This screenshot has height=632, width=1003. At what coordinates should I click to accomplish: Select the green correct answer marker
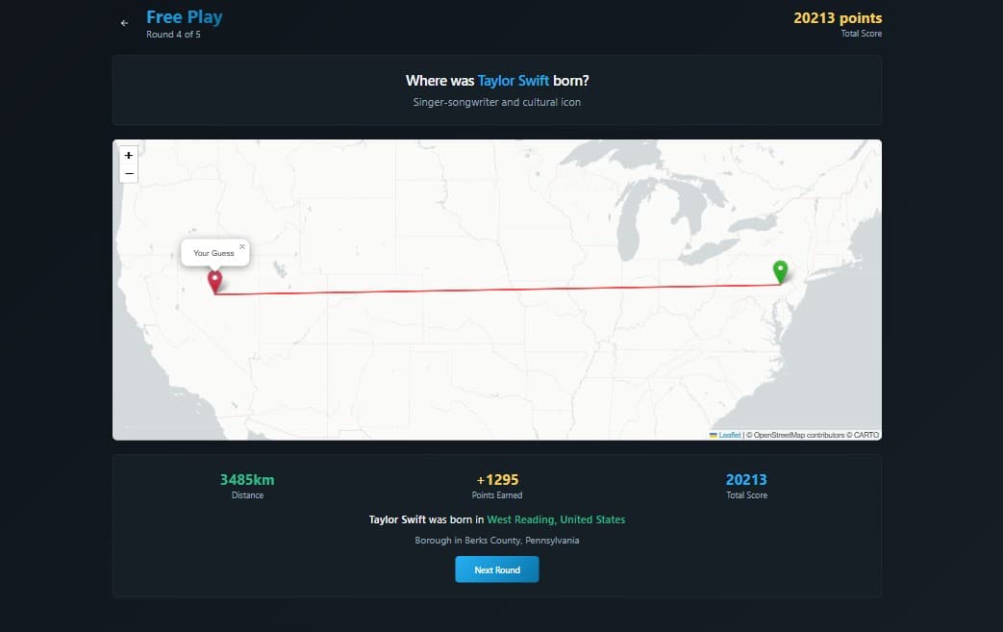(781, 272)
